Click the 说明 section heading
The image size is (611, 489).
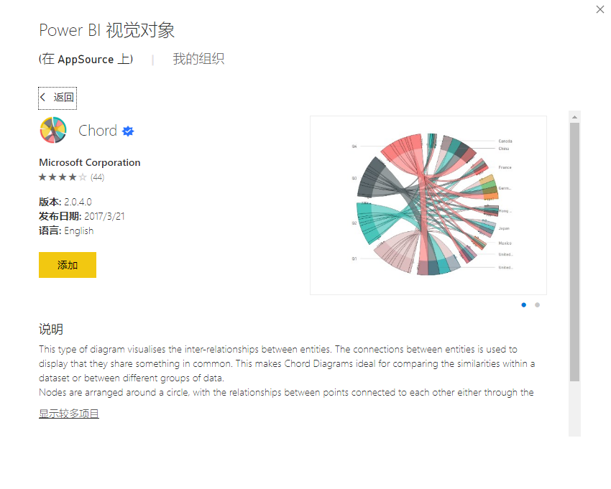point(51,329)
